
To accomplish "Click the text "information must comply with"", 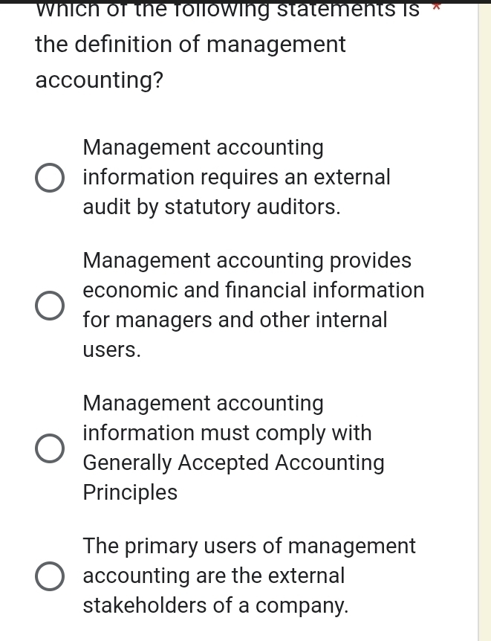I will click(227, 433).
